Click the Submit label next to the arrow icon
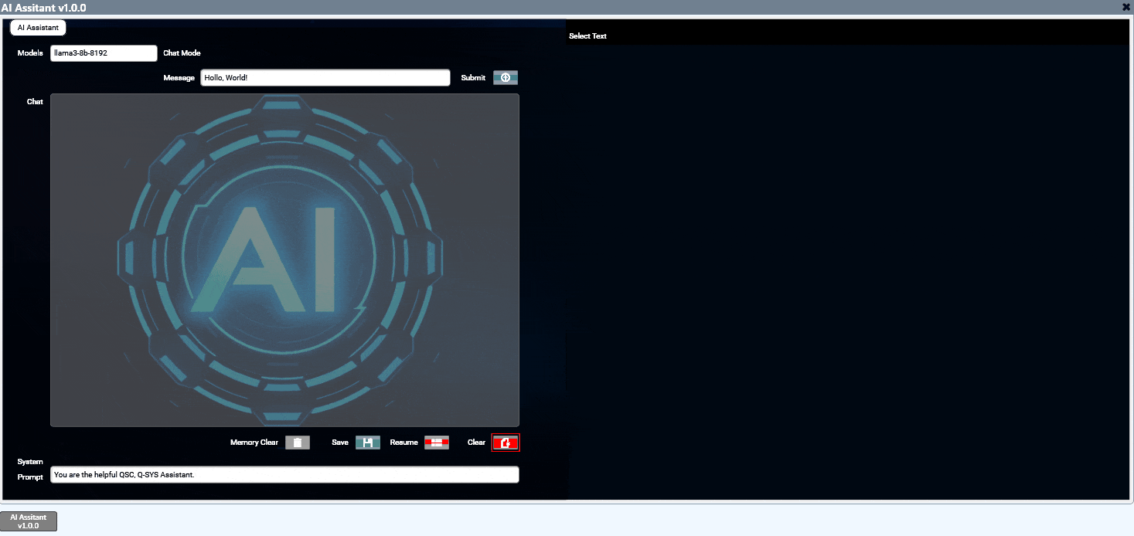 click(473, 77)
